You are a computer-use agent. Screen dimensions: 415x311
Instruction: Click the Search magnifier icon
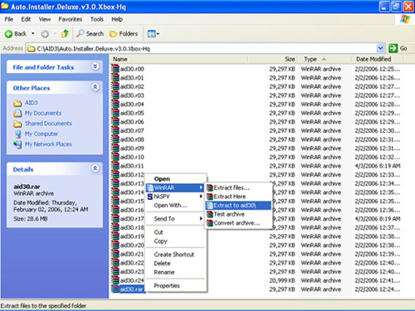click(x=81, y=33)
